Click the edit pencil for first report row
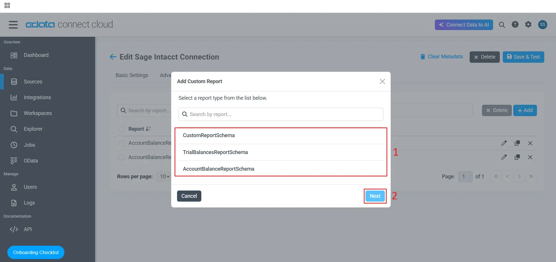 pos(504,143)
